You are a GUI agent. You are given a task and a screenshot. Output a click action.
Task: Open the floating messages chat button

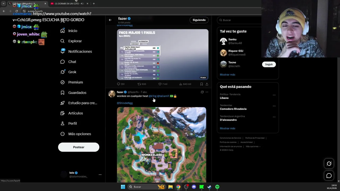pyautogui.click(x=329, y=176)
